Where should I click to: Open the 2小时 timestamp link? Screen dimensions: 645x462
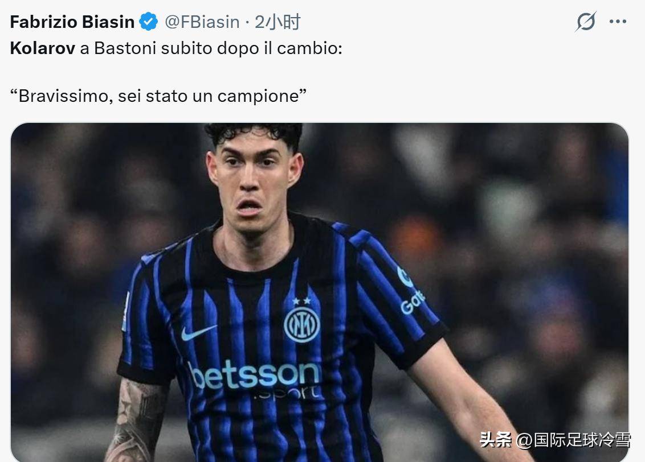pos(277,22)
